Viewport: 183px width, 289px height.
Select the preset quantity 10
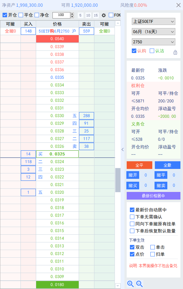pos(88,15)
